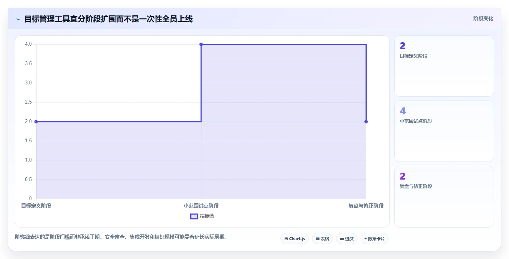The height and width of the screenshot is (259, 509).
Task: Click the 表格 tag button
Action: [x=322, y=239]
